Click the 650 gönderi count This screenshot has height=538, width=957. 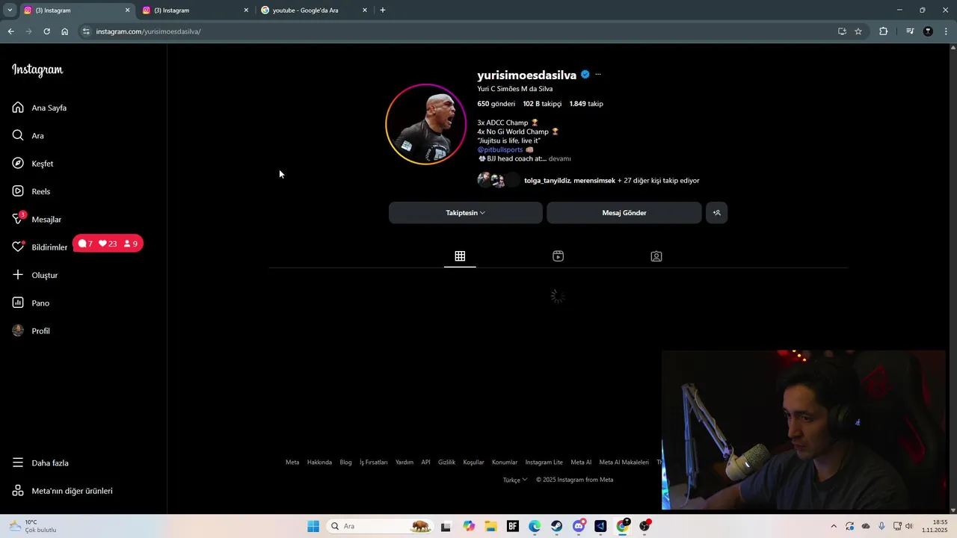(x=496, y=104)
